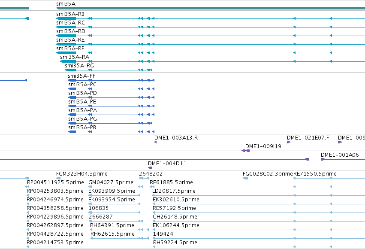Click the DME1-009I19 clone end marker
This screenshot has width=365, height=249.
pyautogui.click(x=246, y=151)
